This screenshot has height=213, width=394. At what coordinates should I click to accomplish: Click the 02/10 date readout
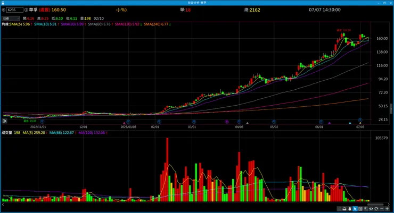point(98,19)
